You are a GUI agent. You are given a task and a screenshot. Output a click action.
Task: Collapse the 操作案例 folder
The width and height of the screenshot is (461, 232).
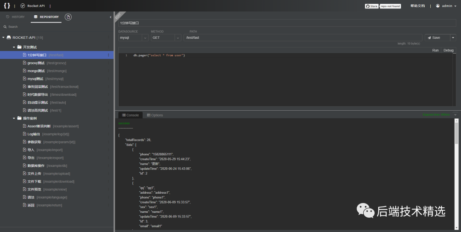point(14,118)
